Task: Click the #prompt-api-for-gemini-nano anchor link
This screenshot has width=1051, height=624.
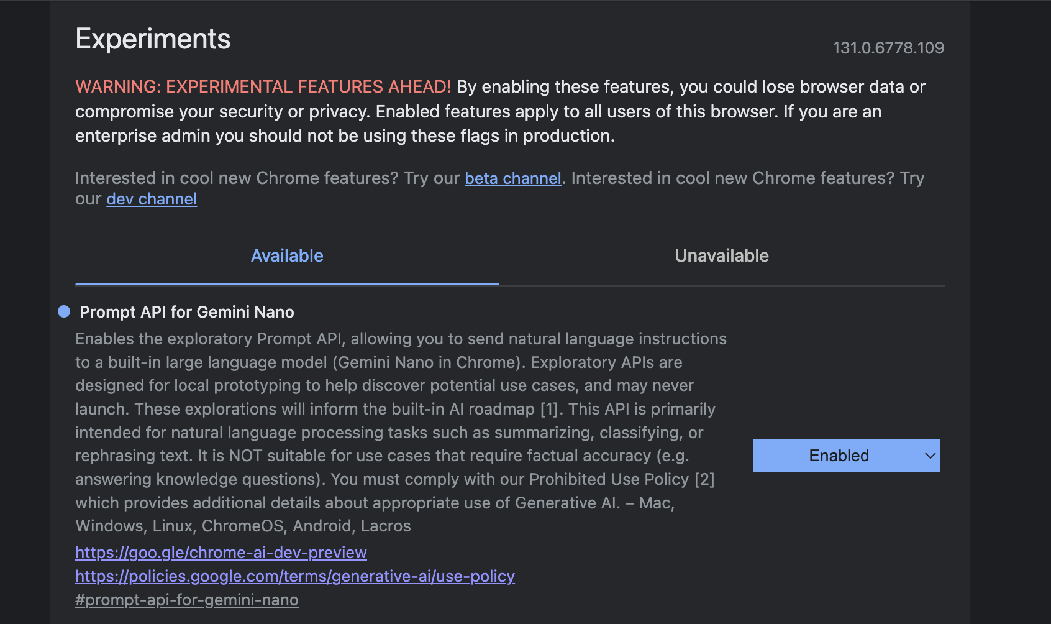Action: (x=187, y=600)
